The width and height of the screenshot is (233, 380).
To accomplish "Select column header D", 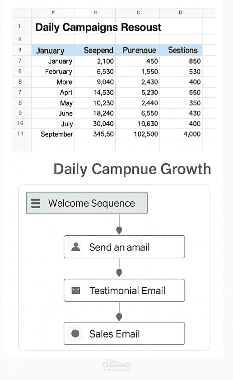I will click(181, 13).
